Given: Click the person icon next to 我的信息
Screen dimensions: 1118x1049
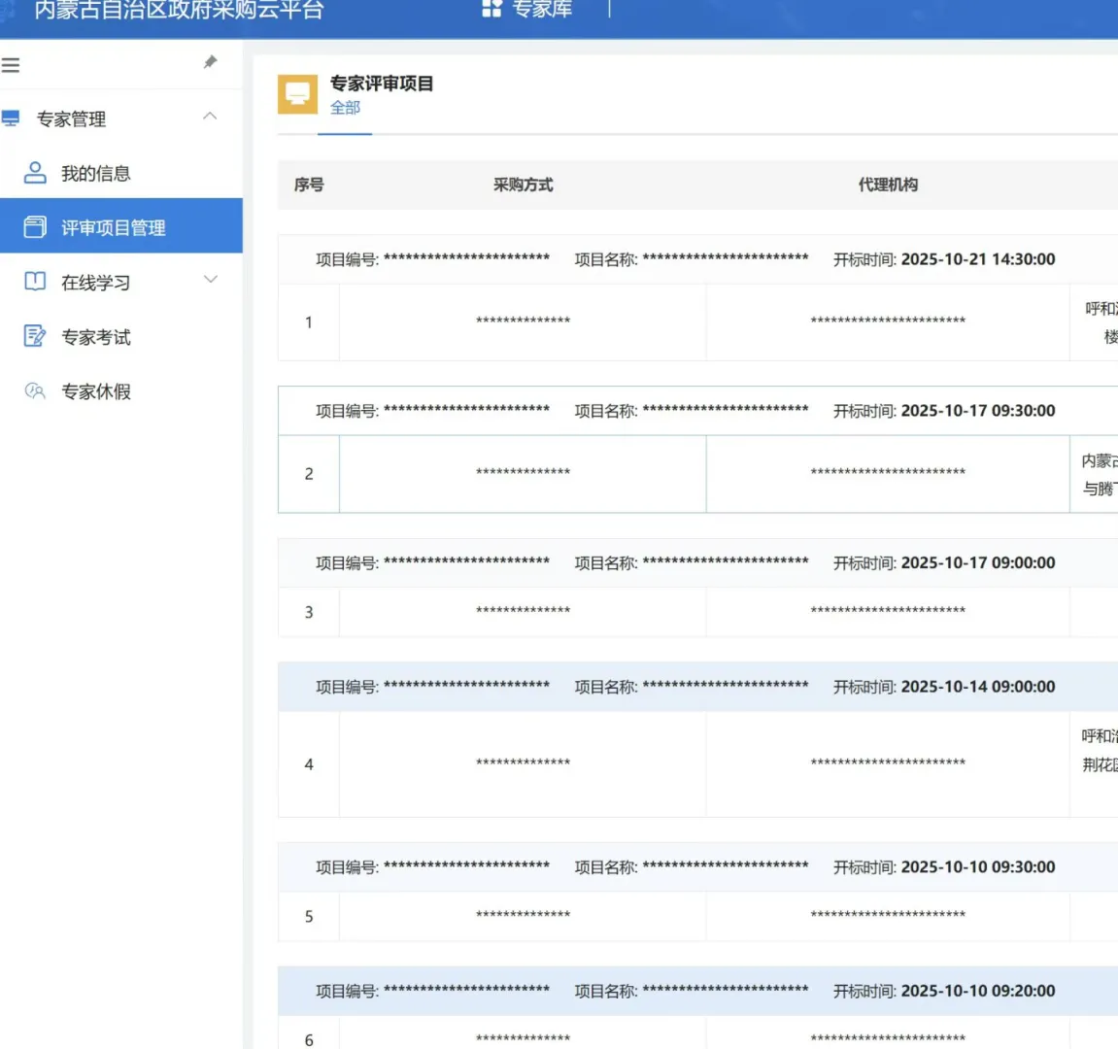Looking at the screenshot, I should [35, 173].
